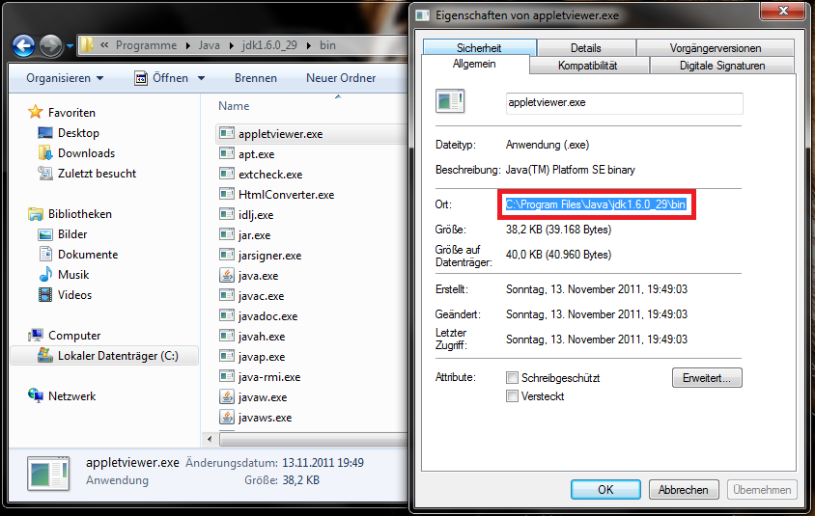The height and width of the screenshot is (516, 815).
Task: Click the back navigation arrow in Explorer
Action: 24,45
